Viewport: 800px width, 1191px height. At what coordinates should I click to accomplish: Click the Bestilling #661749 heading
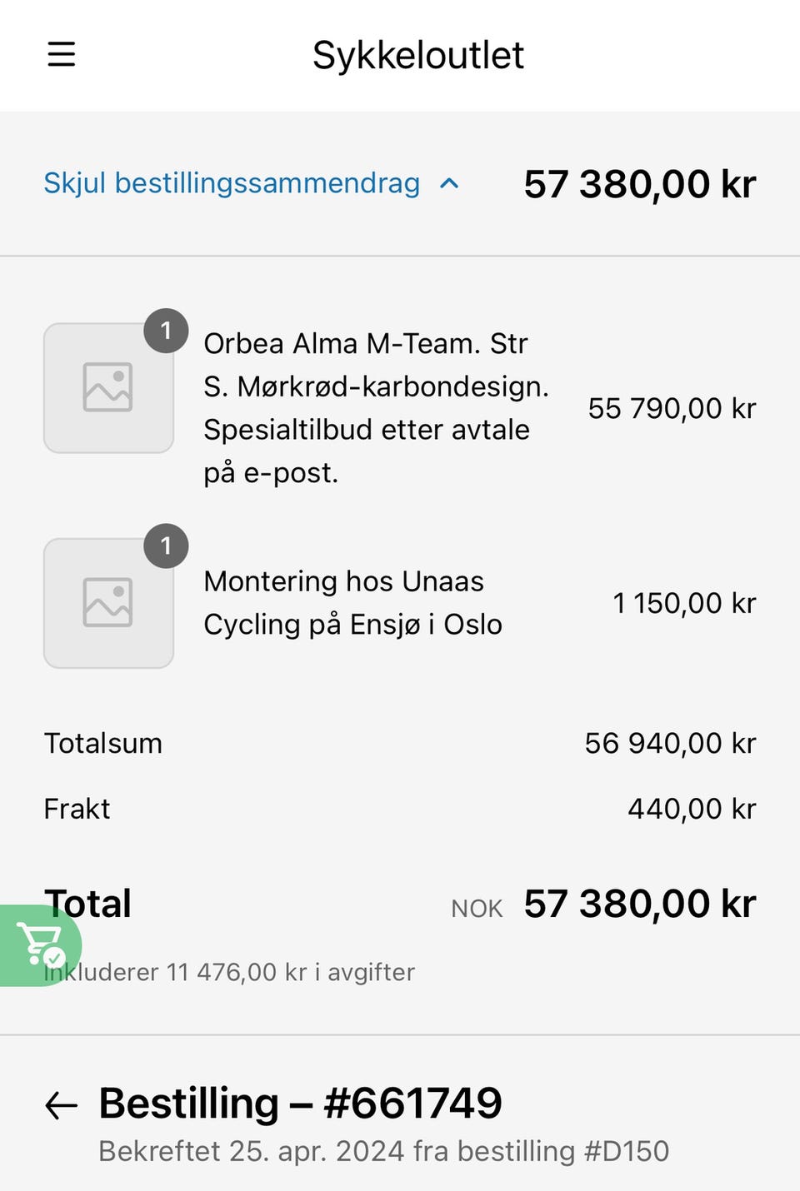pos(300,1104)
